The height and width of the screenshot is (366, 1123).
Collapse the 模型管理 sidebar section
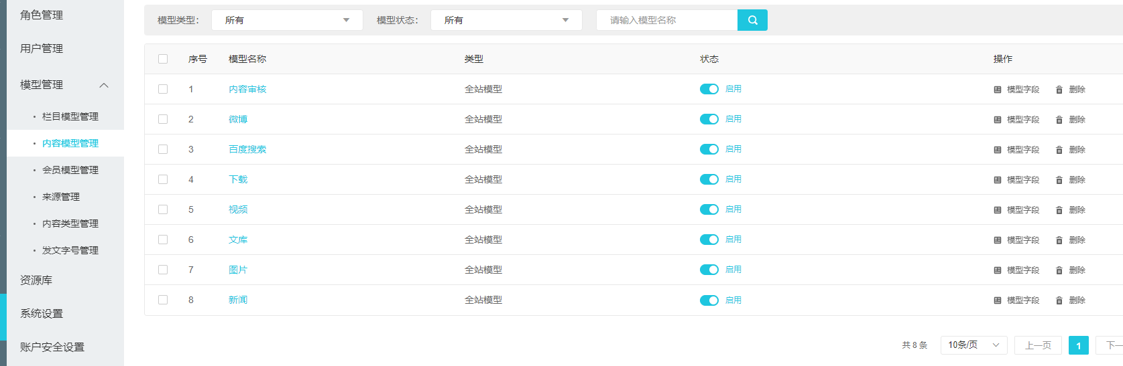point(104,85)
